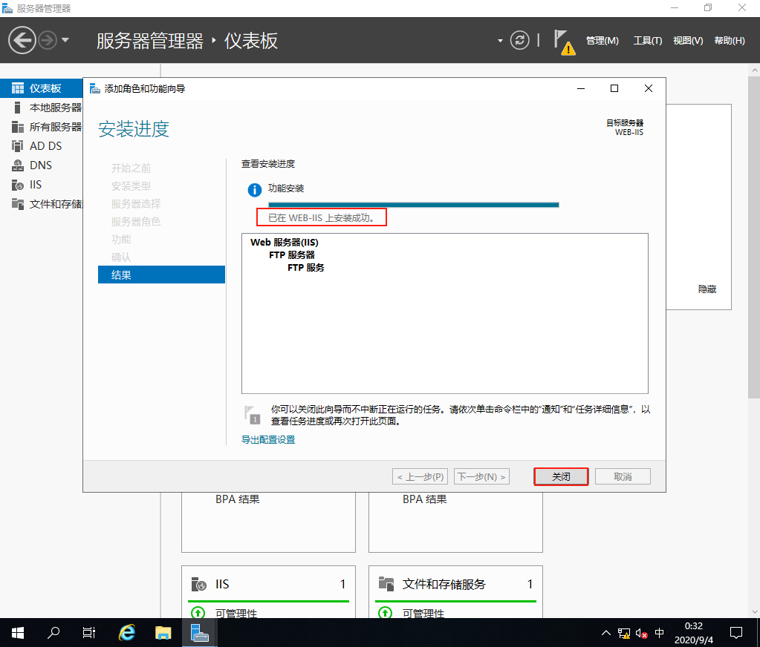Maximize the 添加角色和功能向导 window
This screenshot has width=760, height=647.
coord(614,88)
